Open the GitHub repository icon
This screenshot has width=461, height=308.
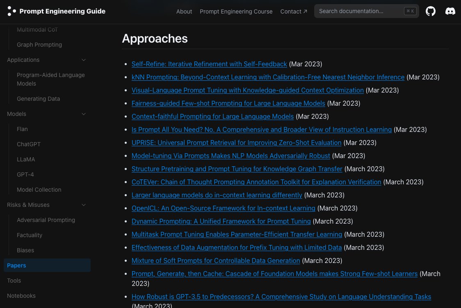(430, 11)
